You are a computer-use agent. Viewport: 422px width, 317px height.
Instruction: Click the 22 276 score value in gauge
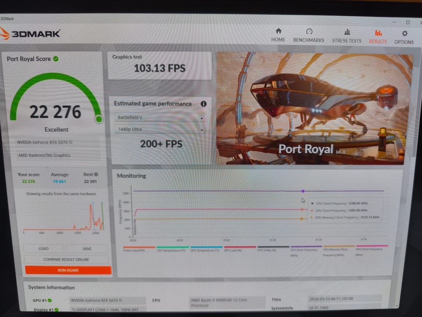coord(55,112)
